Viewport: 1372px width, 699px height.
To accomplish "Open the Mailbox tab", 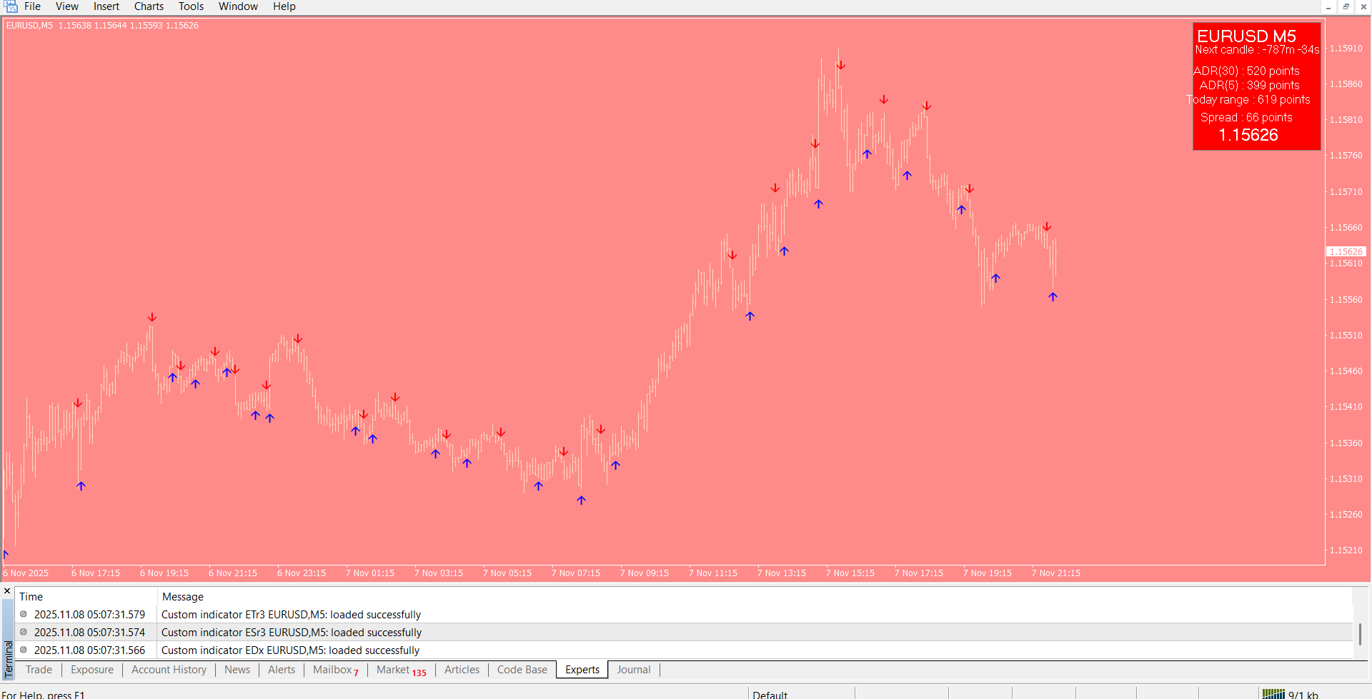I will (332, 670).
